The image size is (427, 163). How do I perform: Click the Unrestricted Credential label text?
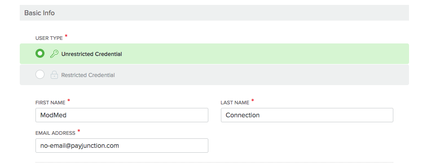[x=92, y=54]
